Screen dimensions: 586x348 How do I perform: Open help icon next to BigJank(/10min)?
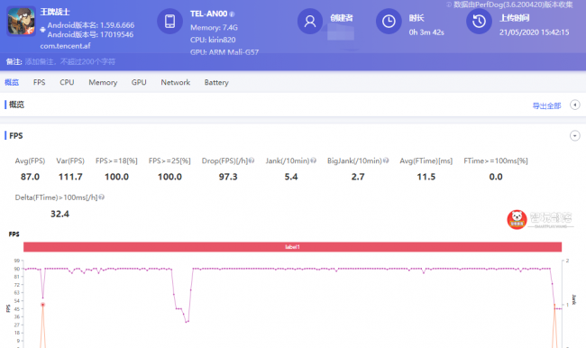[x=386, y=160]
